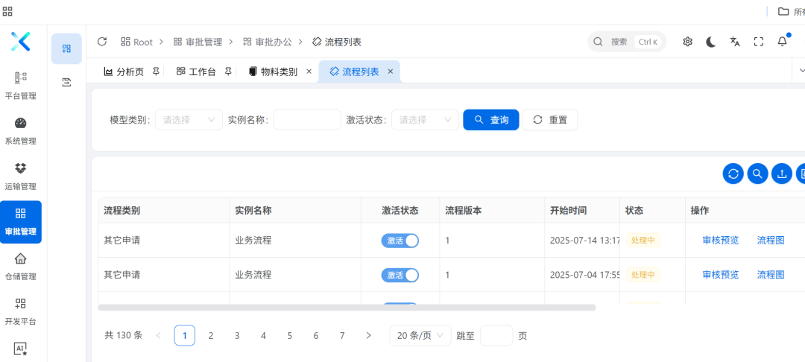This screenshot has width=805, height=362.
Task: Open the 模型类别 dropdown
Action: coord(189,119)
